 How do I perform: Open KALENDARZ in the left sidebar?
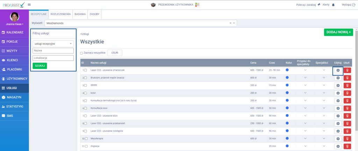14,32
